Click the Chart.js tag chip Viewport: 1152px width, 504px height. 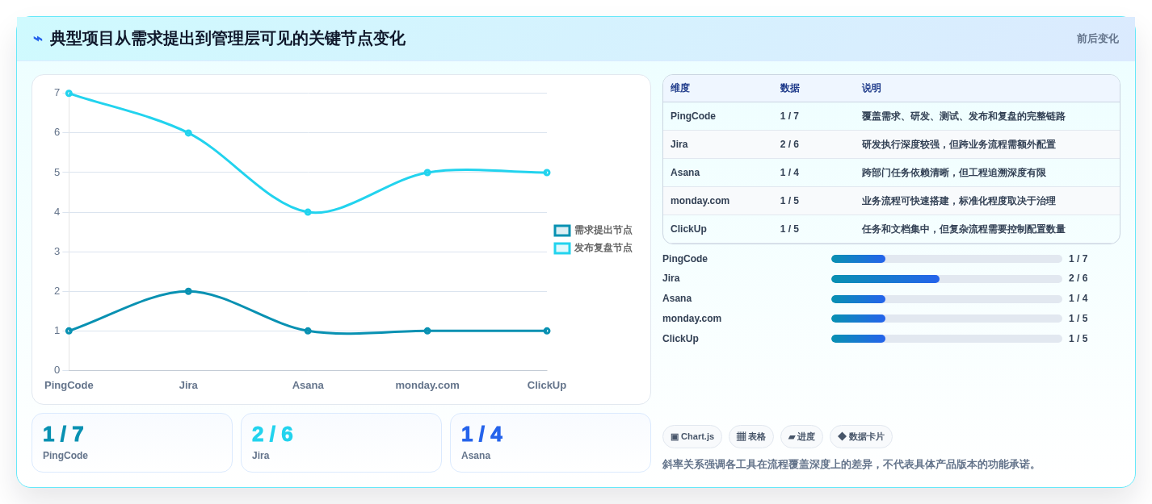(x=692, y=437)
